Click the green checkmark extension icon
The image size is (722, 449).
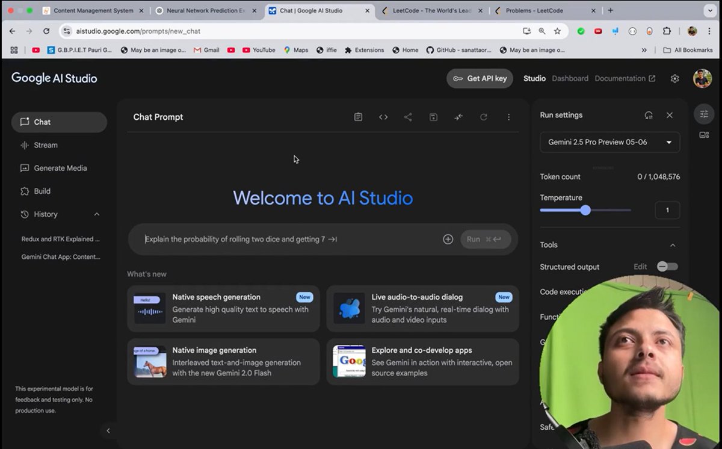coord(581,31)
